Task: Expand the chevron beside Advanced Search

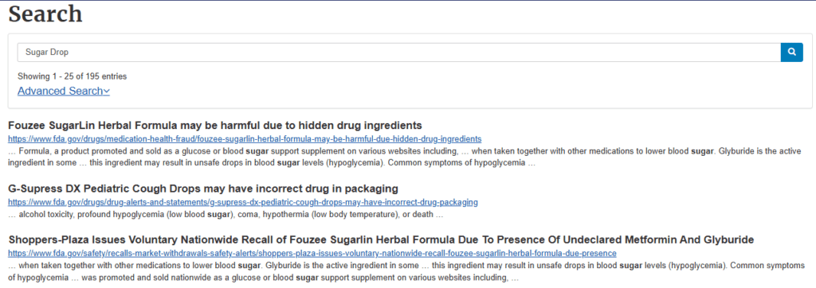Action: [x=107, y=91]
